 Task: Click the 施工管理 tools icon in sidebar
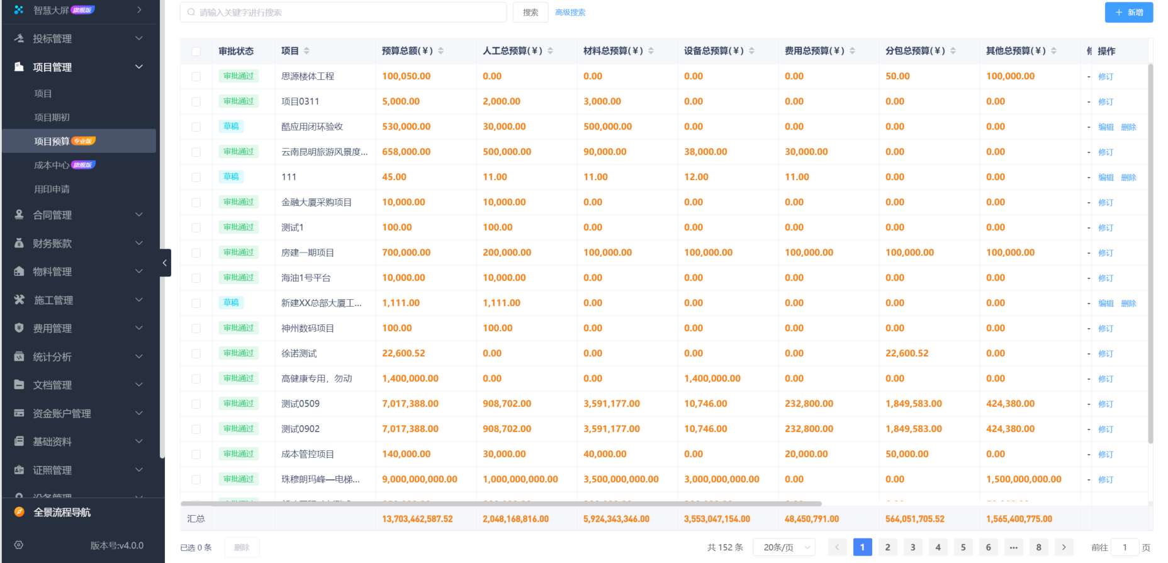tap(19, 300)
